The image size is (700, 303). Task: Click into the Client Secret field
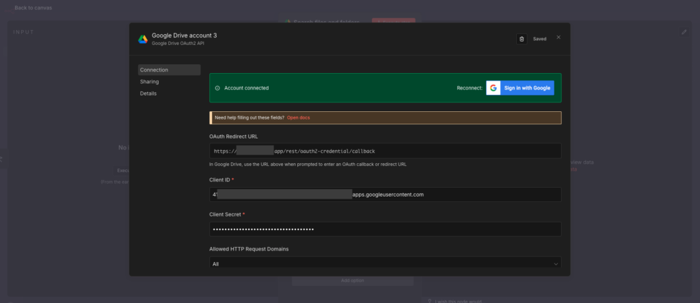385,229
